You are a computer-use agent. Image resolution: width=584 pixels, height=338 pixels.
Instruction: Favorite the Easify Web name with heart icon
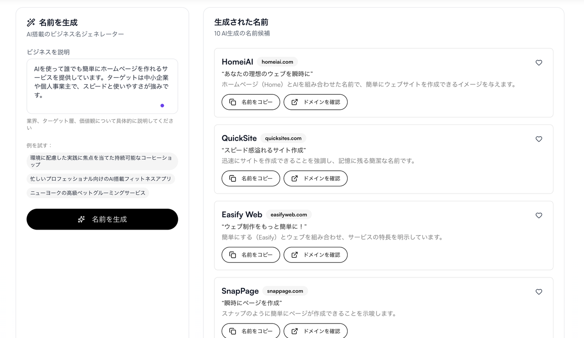(539, 215)
